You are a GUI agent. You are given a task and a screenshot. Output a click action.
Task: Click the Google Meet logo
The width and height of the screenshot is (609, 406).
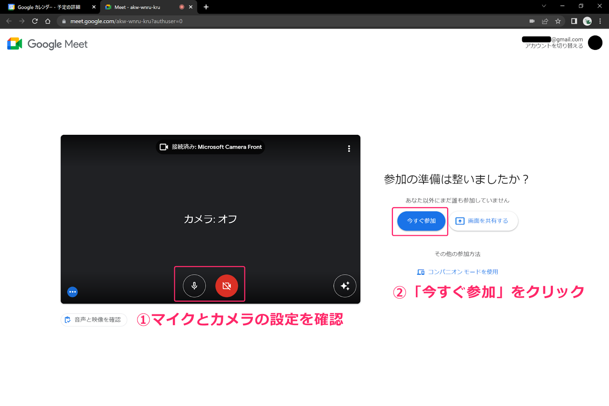point(48,44)
